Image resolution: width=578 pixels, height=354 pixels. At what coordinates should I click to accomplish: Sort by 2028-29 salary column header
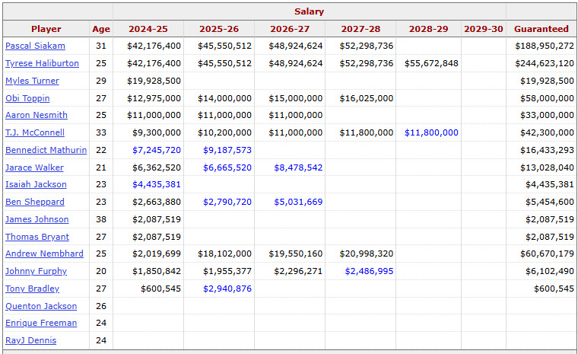coord(428,29)
